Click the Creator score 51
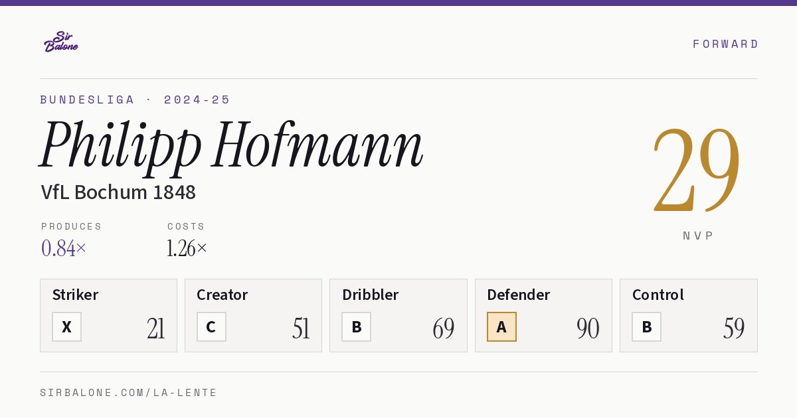 pos(301,328)
